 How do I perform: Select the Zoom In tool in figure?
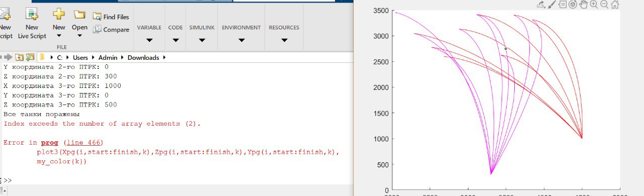[594, 5]
